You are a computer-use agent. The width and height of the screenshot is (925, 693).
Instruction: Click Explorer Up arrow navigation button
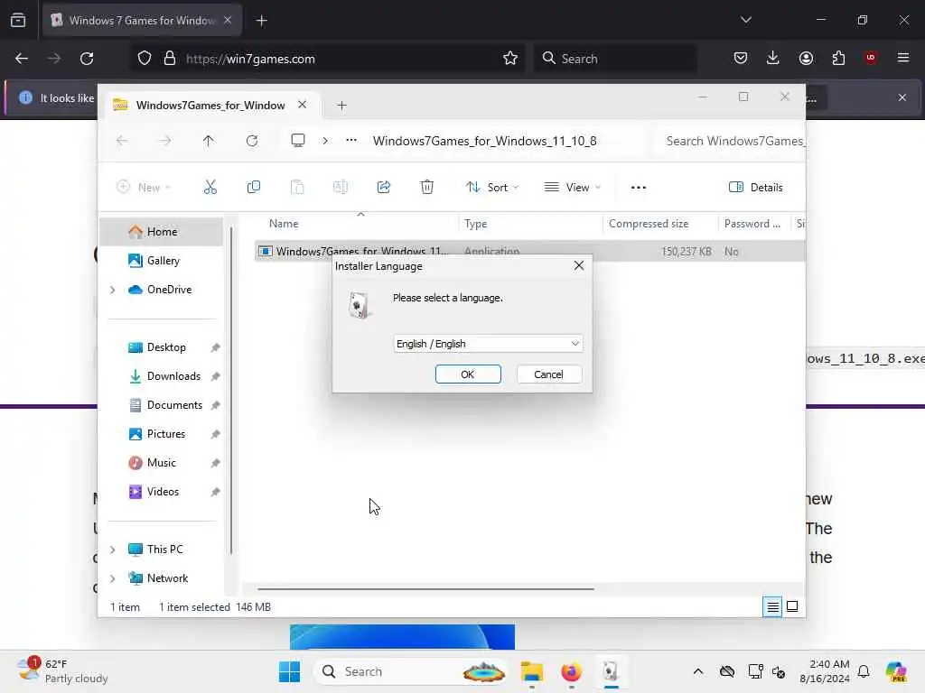tap(209, 141)
